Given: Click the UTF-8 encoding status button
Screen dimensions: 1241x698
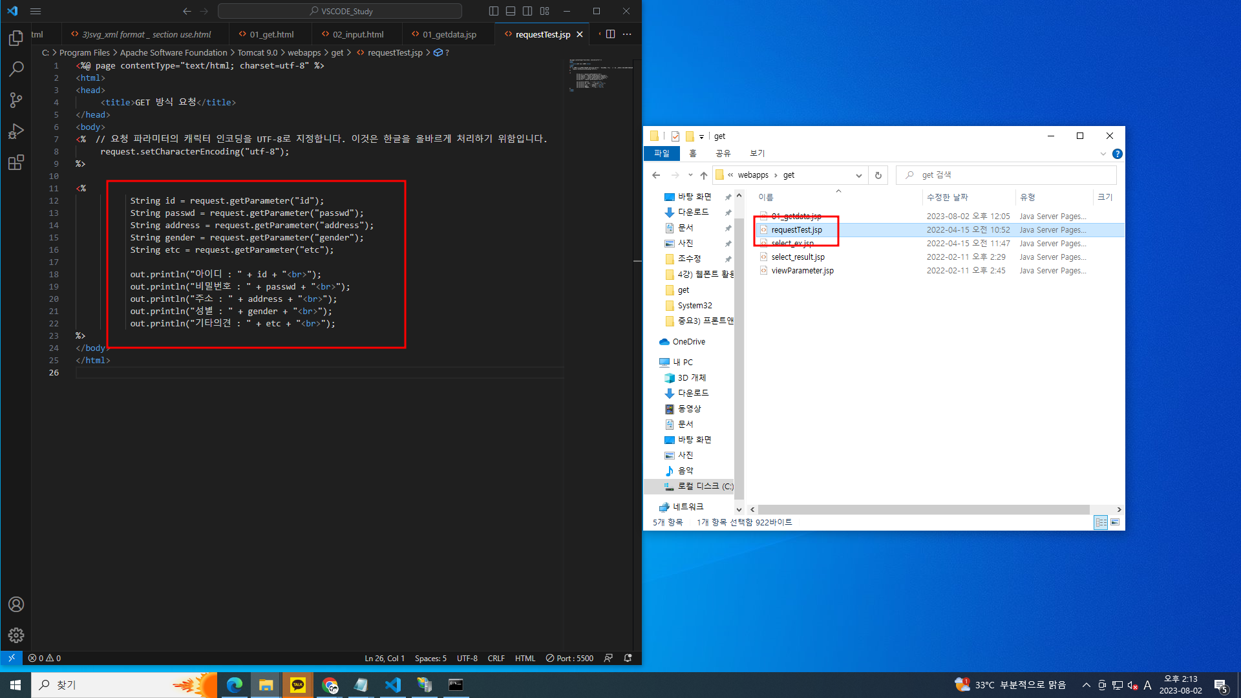Looking at the screenshot, I should 467,658.
